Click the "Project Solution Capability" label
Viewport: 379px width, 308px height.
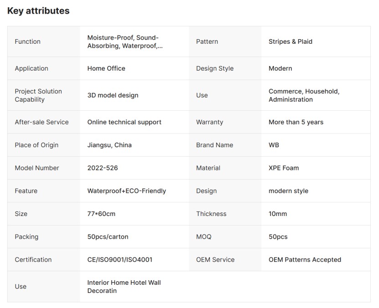click(38, 95)
